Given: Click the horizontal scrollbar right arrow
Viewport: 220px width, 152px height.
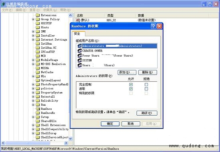Looking at the screenshot, I should 66,143.
